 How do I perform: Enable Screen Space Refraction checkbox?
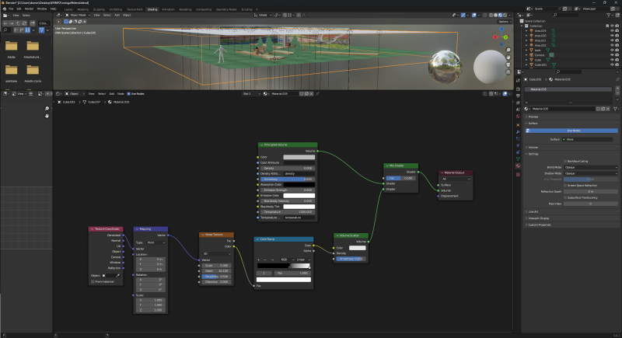pos(565,186)
